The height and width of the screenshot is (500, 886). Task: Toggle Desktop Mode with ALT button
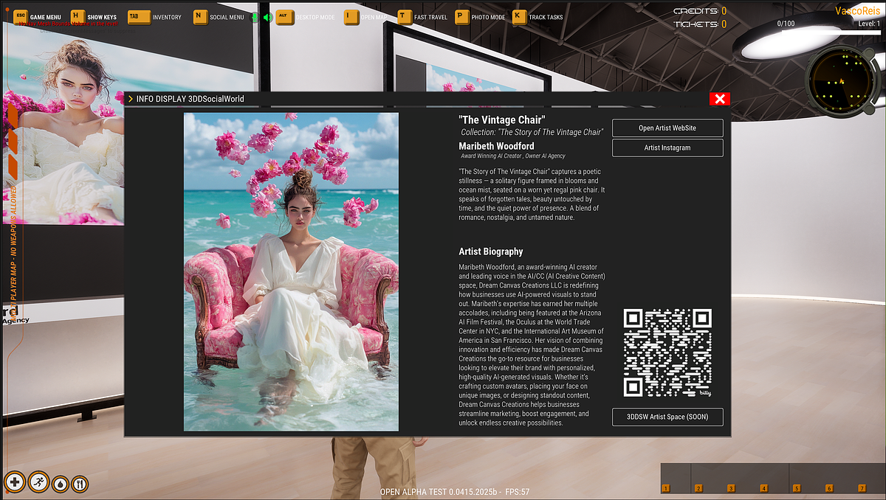click(x=285, y=17)
